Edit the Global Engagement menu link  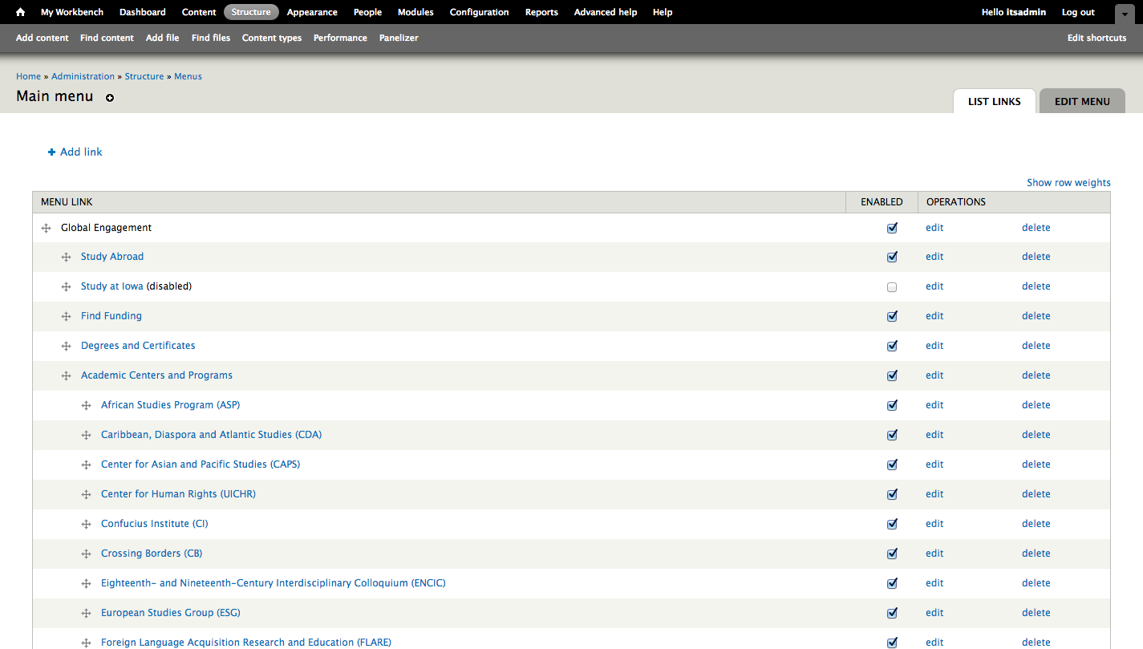tap(934, 228)
